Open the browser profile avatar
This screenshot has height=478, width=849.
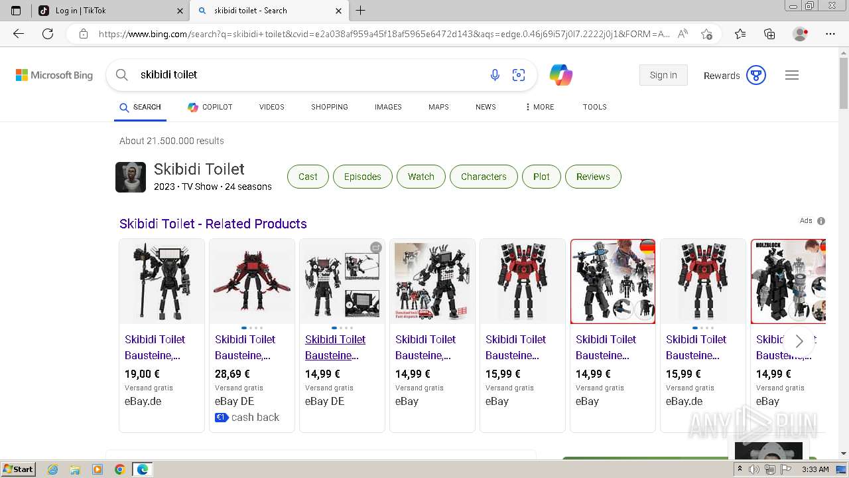[801, 34]
